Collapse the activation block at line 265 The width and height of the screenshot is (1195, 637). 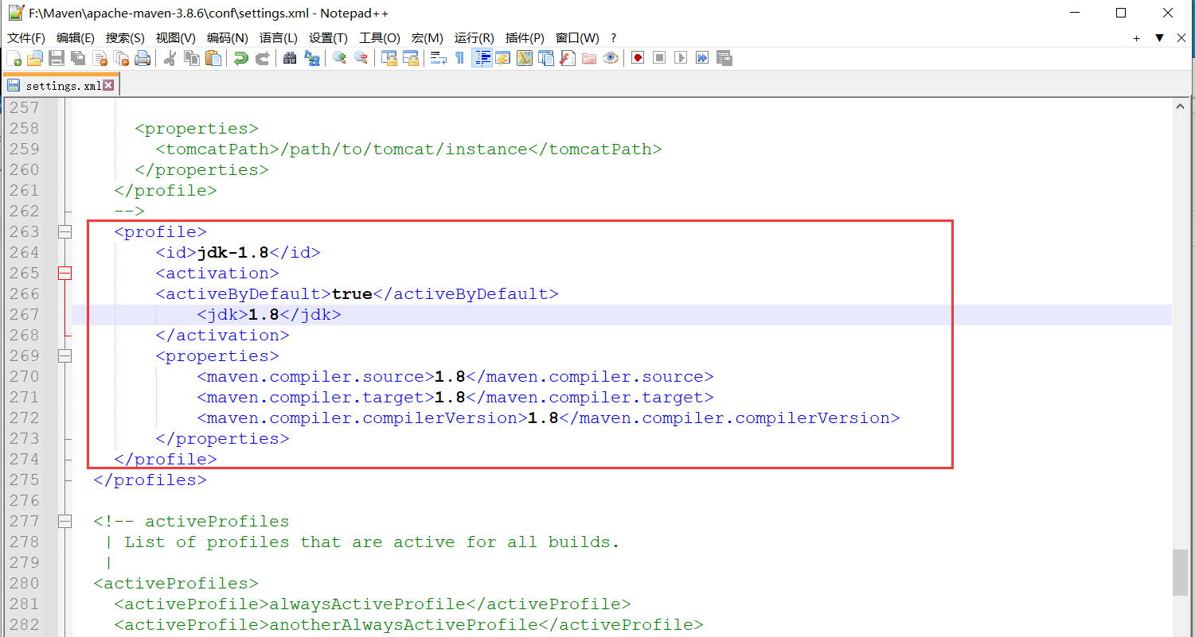[x=64, y=274]
